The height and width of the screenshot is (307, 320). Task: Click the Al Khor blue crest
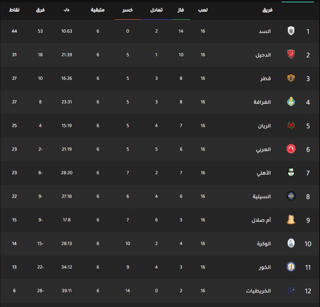click(x=291, y=267)
